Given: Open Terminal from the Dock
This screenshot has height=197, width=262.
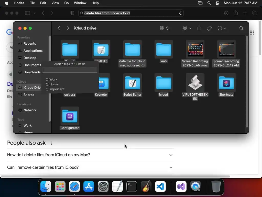Looking at the screenshot, I should pyautogui.click(x=132, y=186).
